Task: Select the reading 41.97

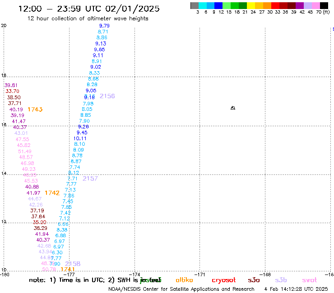Action: [33, 193]
